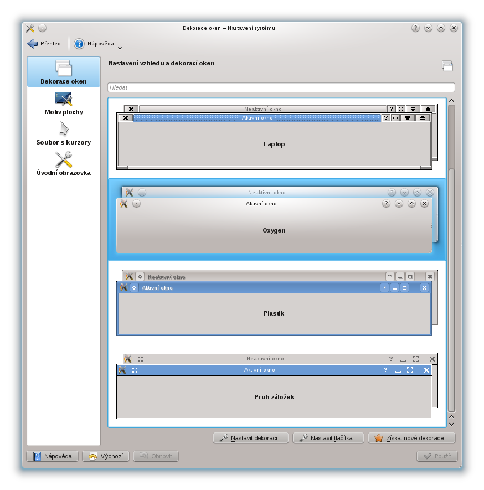Click scrollbar up arrow at top
Screen dimensions: 484x490
pos(451,101)
